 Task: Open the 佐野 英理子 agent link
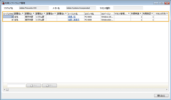[x=74, y=20]
